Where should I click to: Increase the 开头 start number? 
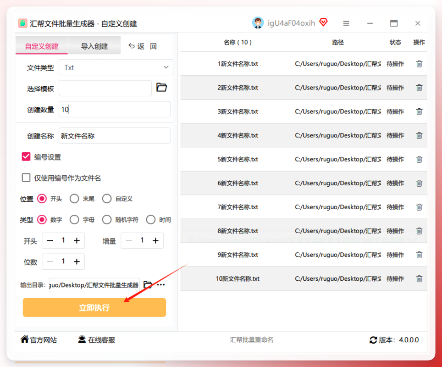[77, 241]
